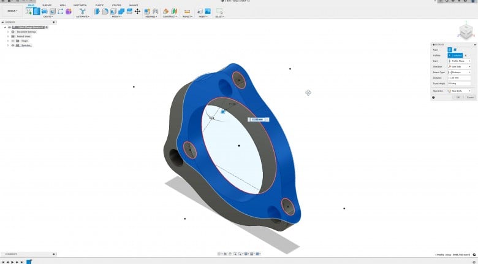
Task: Click the Orbit navigation icon
Action: click(219, 254)
